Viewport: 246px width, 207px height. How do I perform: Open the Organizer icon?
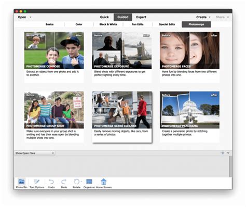click(89, 182)
